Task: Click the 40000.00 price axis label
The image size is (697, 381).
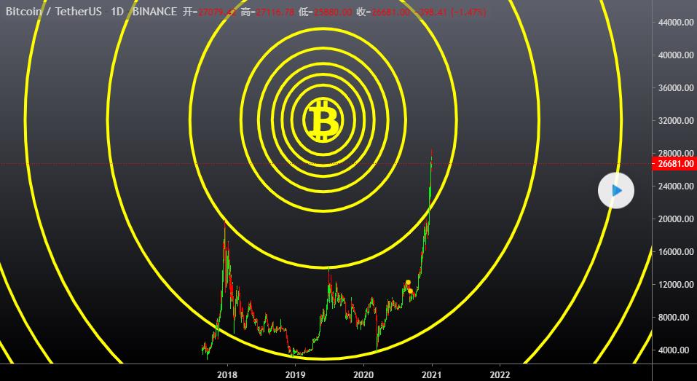Action: pos(676,55)
